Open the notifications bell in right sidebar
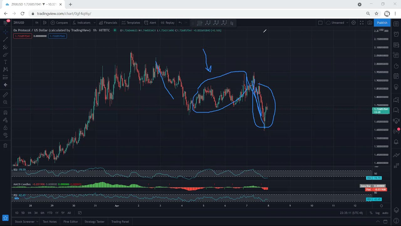 click(396, 142)
